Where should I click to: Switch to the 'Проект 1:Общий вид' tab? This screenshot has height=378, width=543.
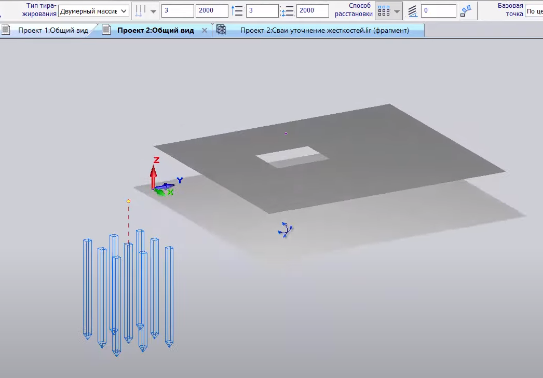coord(52,31)
